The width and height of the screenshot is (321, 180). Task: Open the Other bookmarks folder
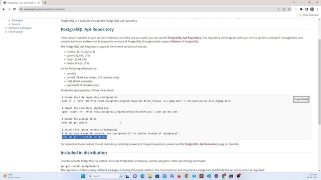(309, 15)
